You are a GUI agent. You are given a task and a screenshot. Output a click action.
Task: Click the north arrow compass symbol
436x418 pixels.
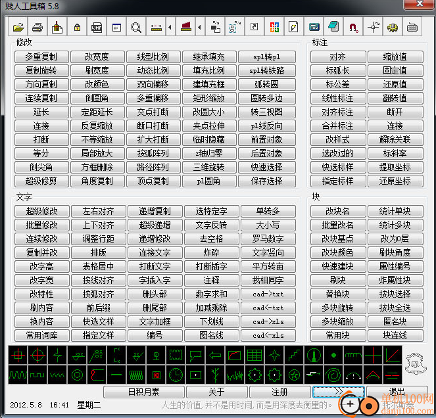314,355
